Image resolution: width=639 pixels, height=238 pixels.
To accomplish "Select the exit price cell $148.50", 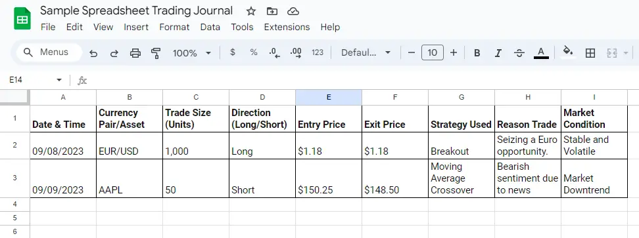I will coord(395,178).
